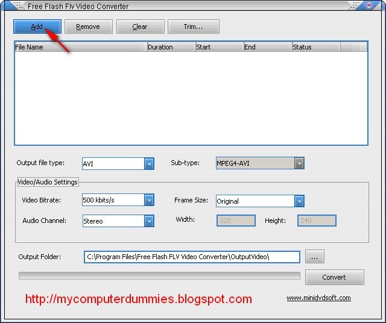Sort by the Duration column header
Screen dimensions: 386x323
point(171,47)
